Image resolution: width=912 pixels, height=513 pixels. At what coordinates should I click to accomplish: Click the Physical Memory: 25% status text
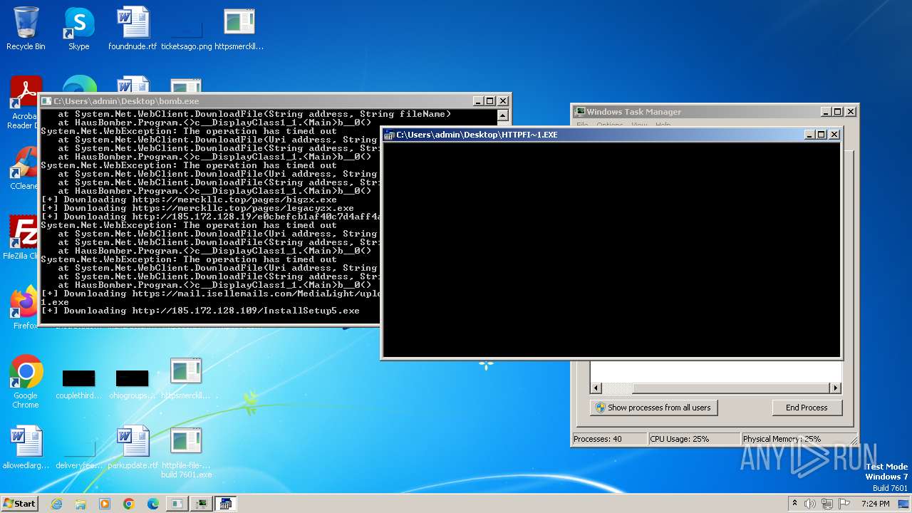pos(782,439)
